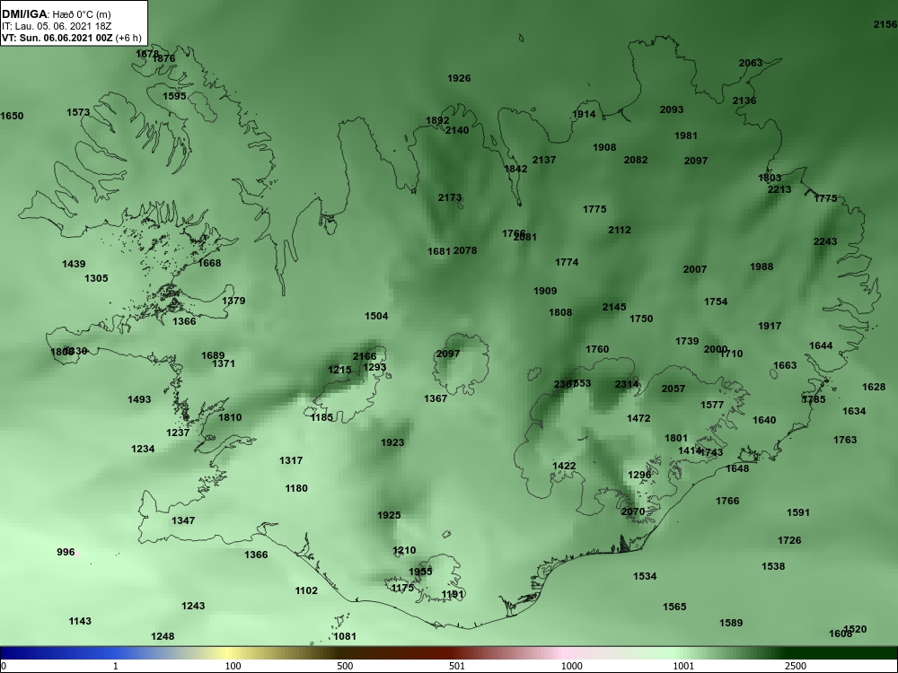Click the value 2093 on the map
Image resolution: width=898 pixels, height=673 pixels.
tap(671, 109)
